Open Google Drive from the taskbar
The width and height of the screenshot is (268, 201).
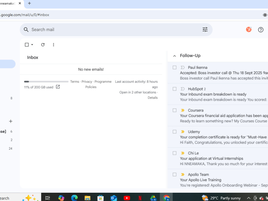pos(153,198)
